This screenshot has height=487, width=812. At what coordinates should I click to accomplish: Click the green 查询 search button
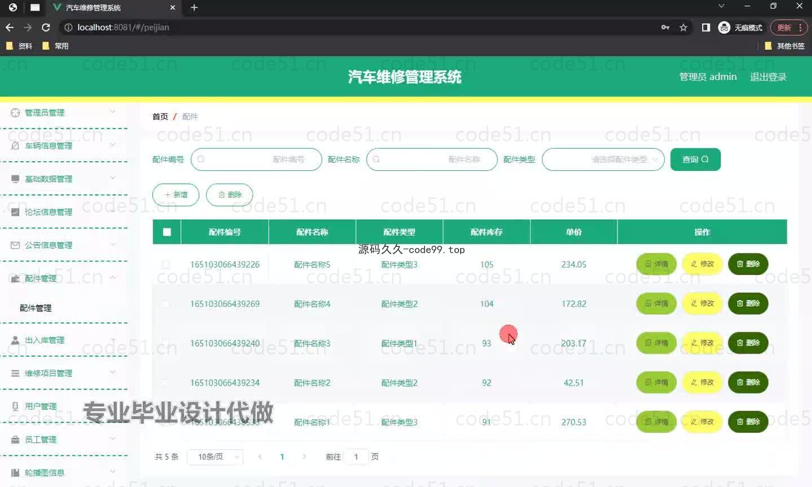coord(695,160)
